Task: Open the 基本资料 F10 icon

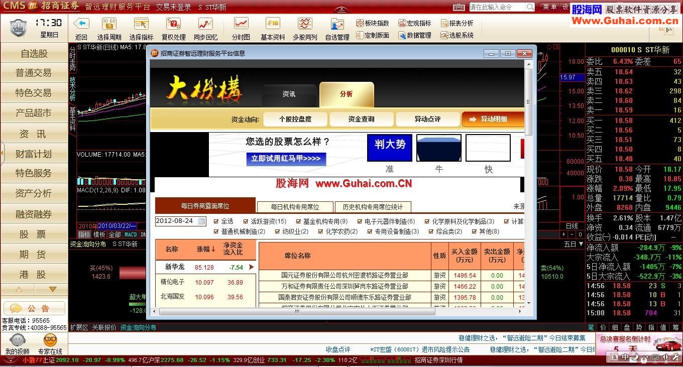Action: pos(273,24)
